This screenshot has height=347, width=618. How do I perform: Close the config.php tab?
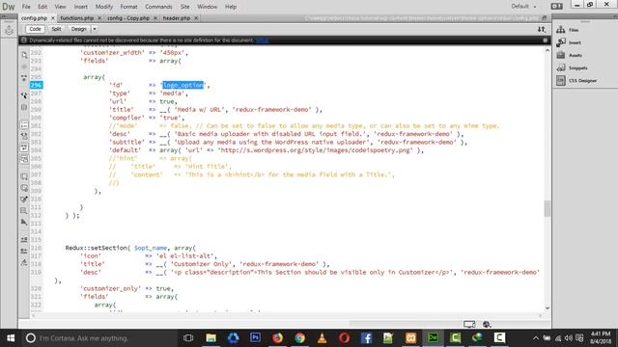[x=53, y=18]
